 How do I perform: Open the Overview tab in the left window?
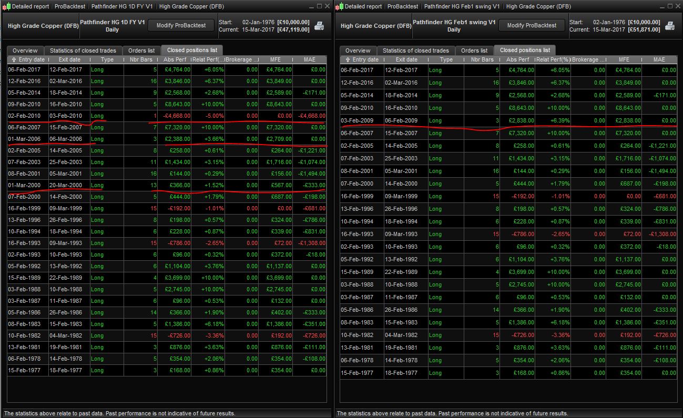pos(25,50)
